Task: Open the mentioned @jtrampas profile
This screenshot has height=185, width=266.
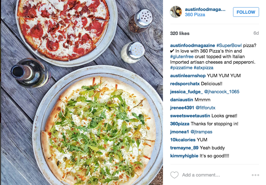Action: point(201,132)
